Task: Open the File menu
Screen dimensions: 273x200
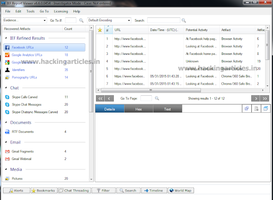Action: point(8,11)
